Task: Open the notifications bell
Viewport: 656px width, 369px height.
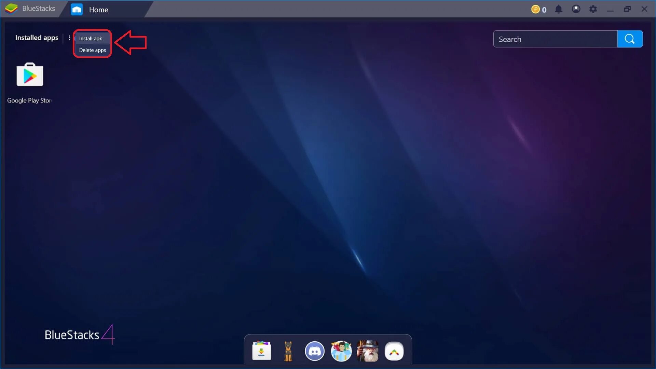Action: click(558, 9)
